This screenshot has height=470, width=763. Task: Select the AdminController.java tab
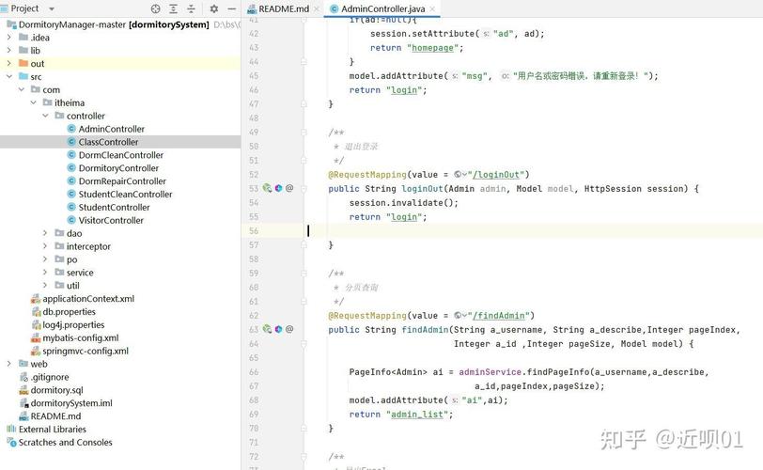tap(382, 8)
